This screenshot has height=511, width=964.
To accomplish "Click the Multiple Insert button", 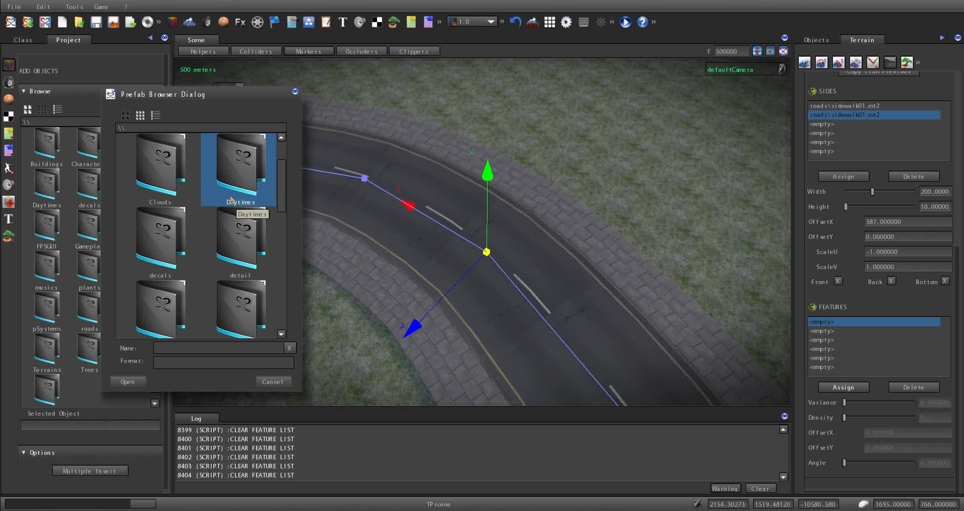I will pyautogui.click(x=90, y=471).
